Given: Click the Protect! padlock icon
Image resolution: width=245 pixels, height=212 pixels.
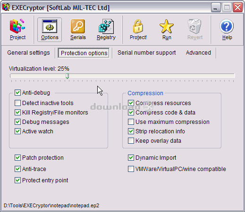Looking at the screenshot, I should [x=138, y=26].
